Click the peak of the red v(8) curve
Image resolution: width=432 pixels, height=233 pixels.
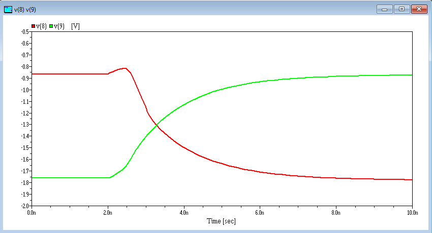point(125,68)
